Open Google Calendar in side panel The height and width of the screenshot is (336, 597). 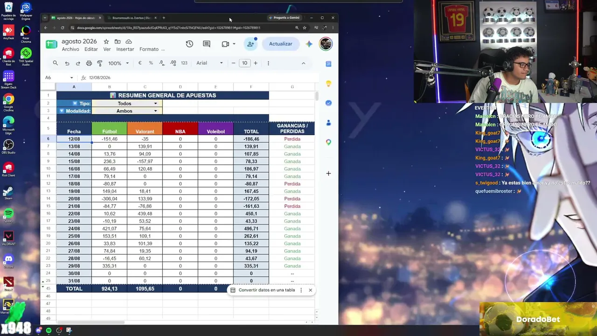tap(328, 64)
